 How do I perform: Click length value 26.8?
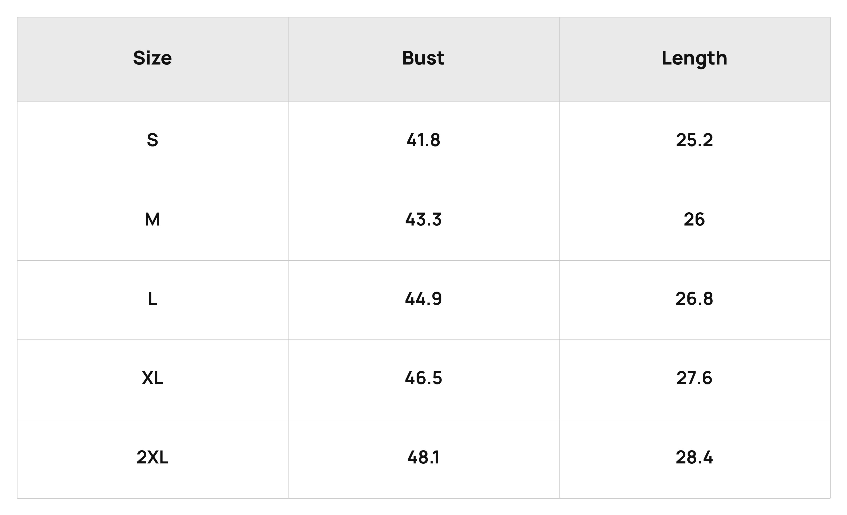(694, 299)
